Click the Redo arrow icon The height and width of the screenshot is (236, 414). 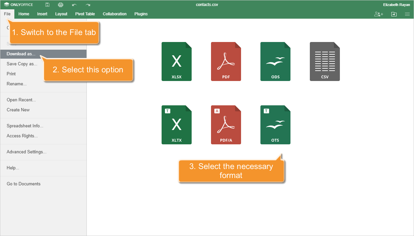pos(87,5)
